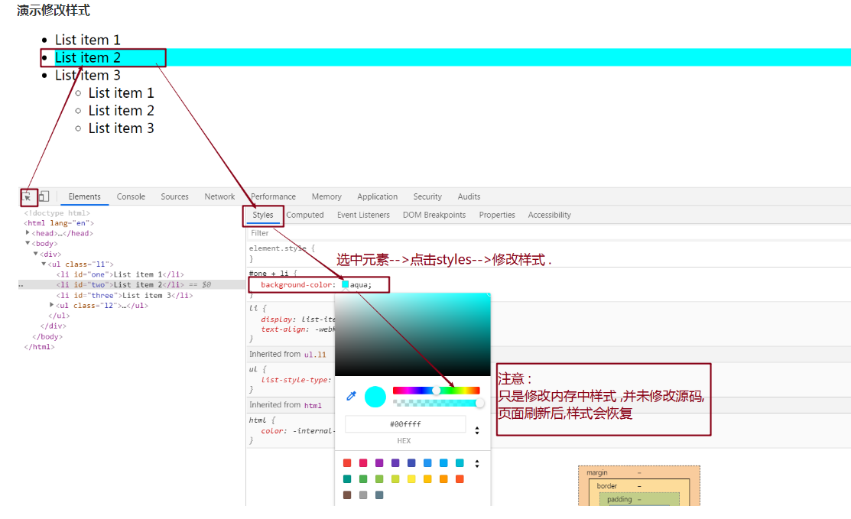Open the Sources tab
851x519 pixels.
point(175,196)
